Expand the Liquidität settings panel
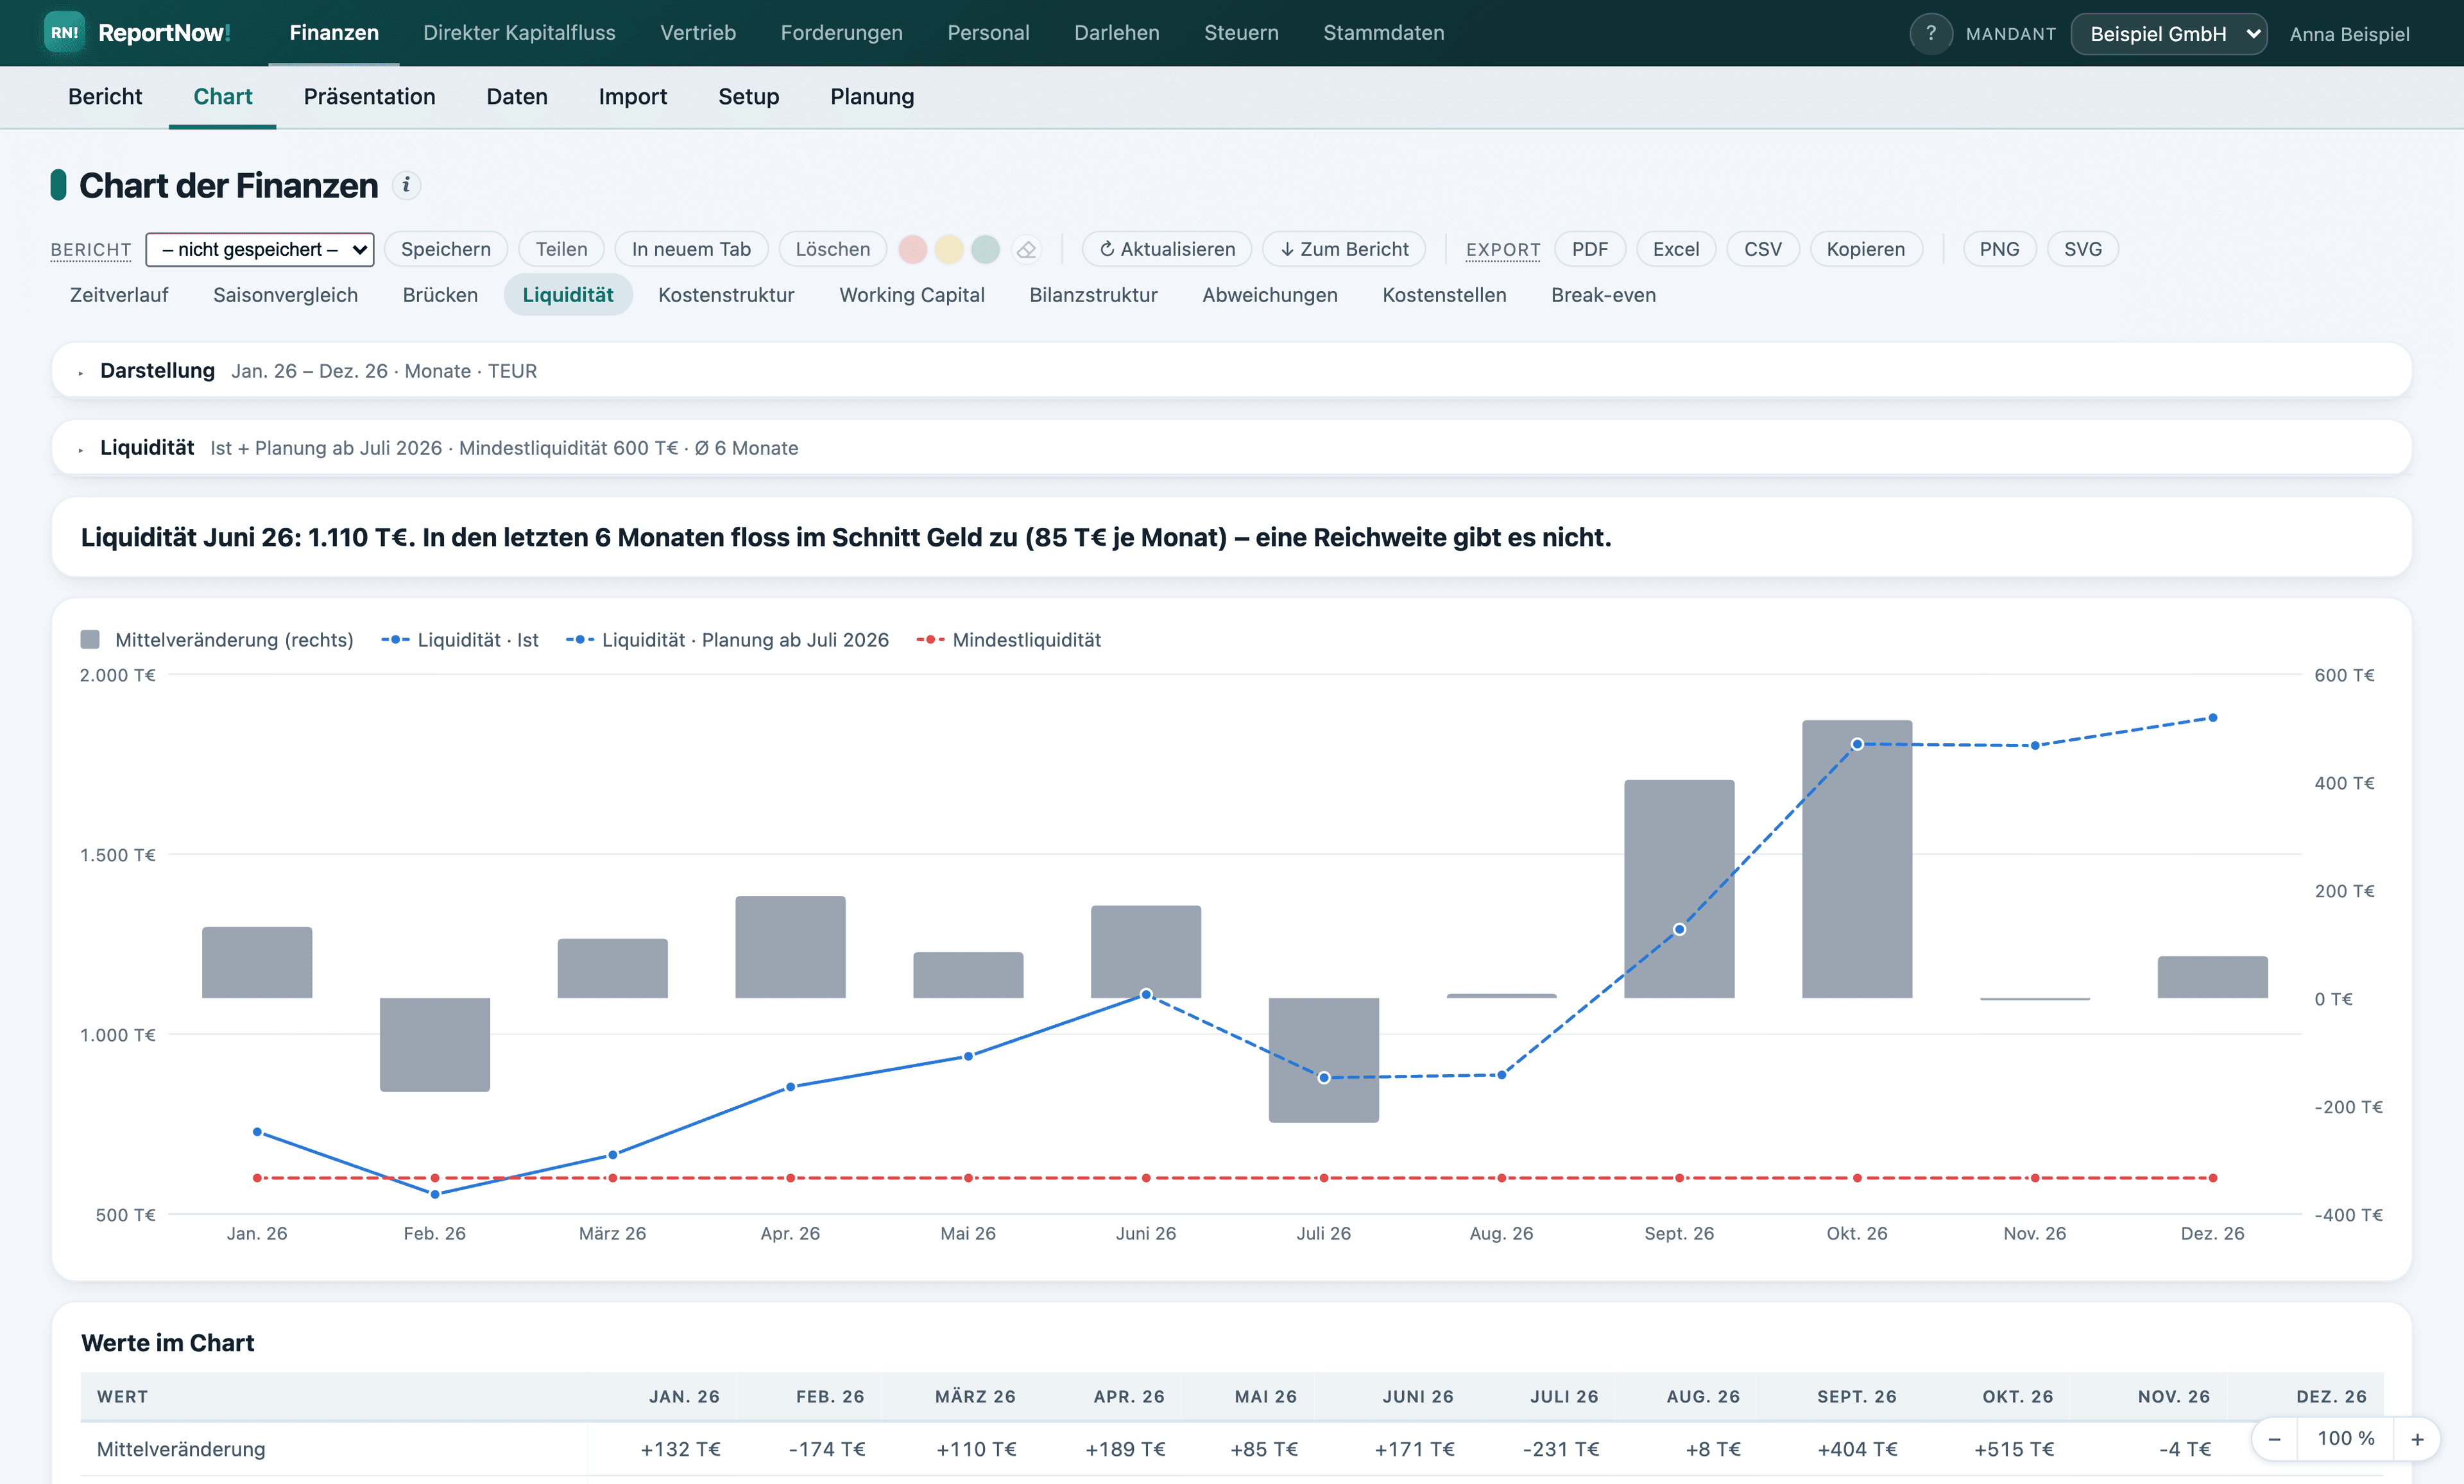 tap(1231, 448)
